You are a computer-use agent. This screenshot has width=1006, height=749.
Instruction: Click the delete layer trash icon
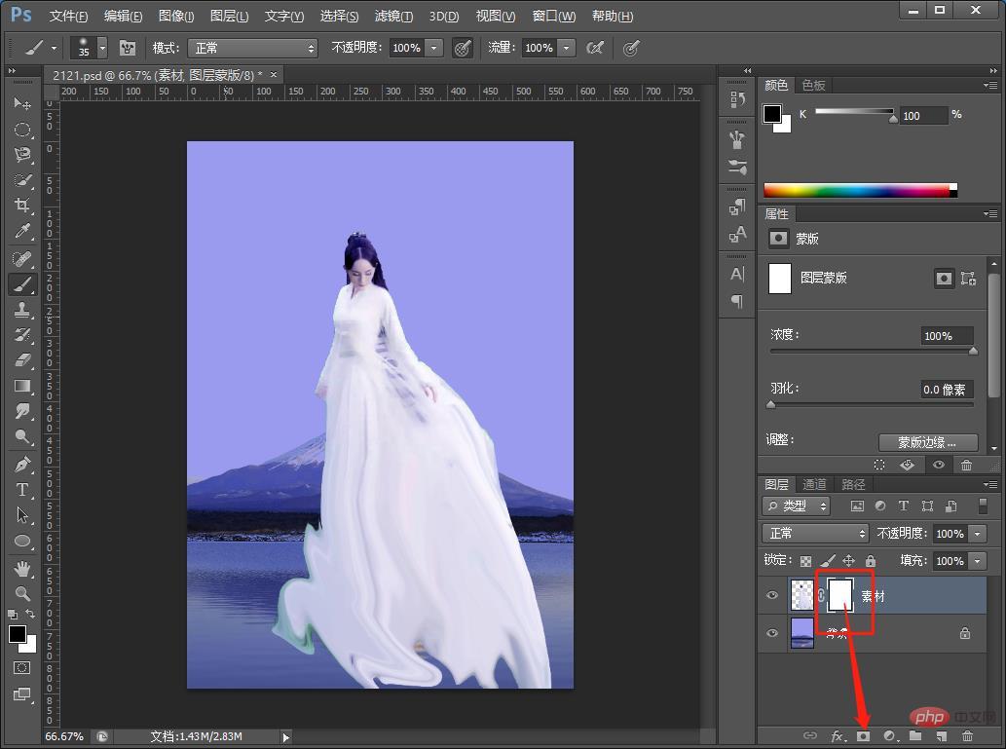[x=966, y=736]
